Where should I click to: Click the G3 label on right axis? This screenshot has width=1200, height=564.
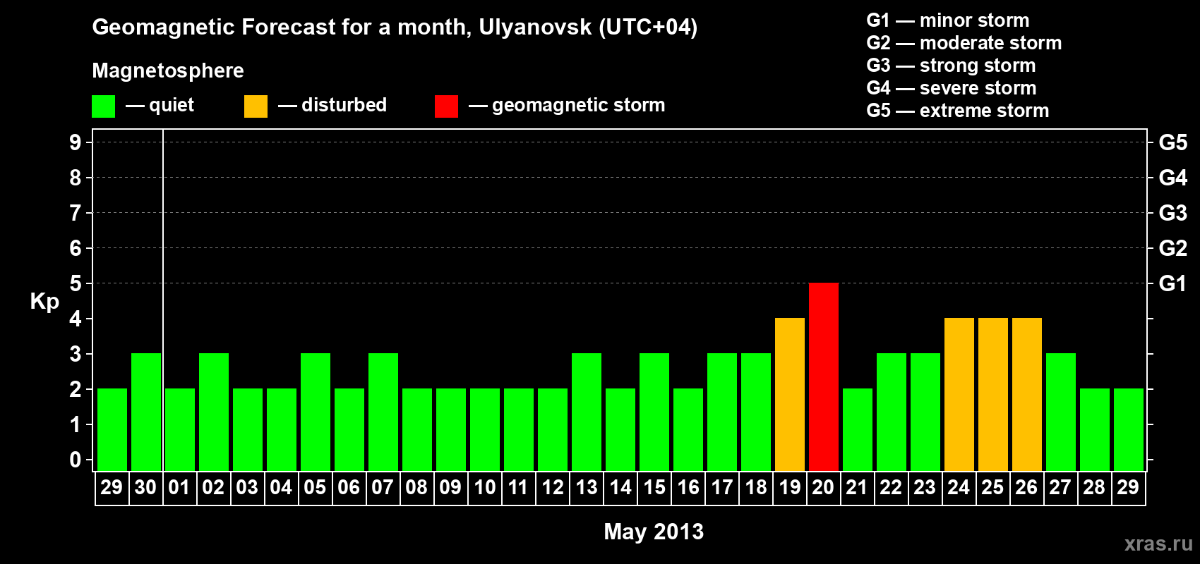[1173, 213]
